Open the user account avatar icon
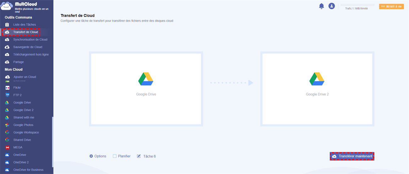The image size is (409, 174). [x=331, y=6]
